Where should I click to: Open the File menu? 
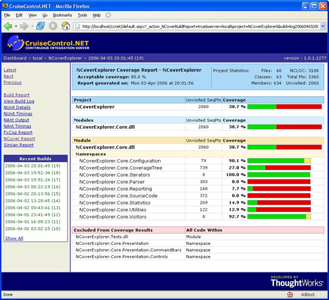coord(7,15)
